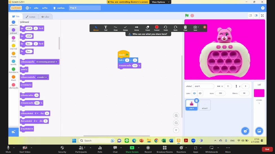Delete the pop it sprite via trash icon
This screenshot has height=154, width=275.
tap(196, 101)
